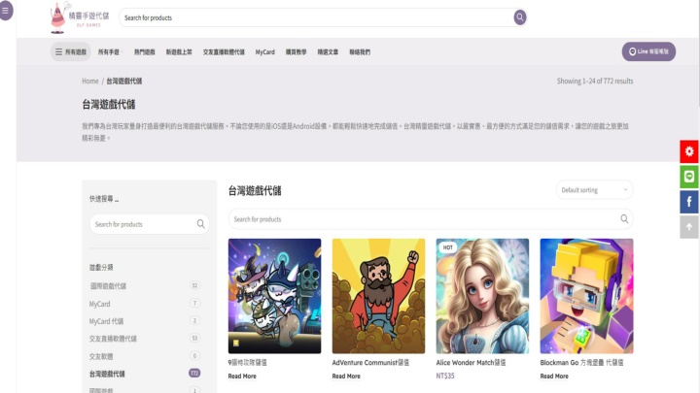The width and height of the screenshot is (700, 393).
Task: Select 交友軟體 category in the sidebar
Action: click(101, 356)
